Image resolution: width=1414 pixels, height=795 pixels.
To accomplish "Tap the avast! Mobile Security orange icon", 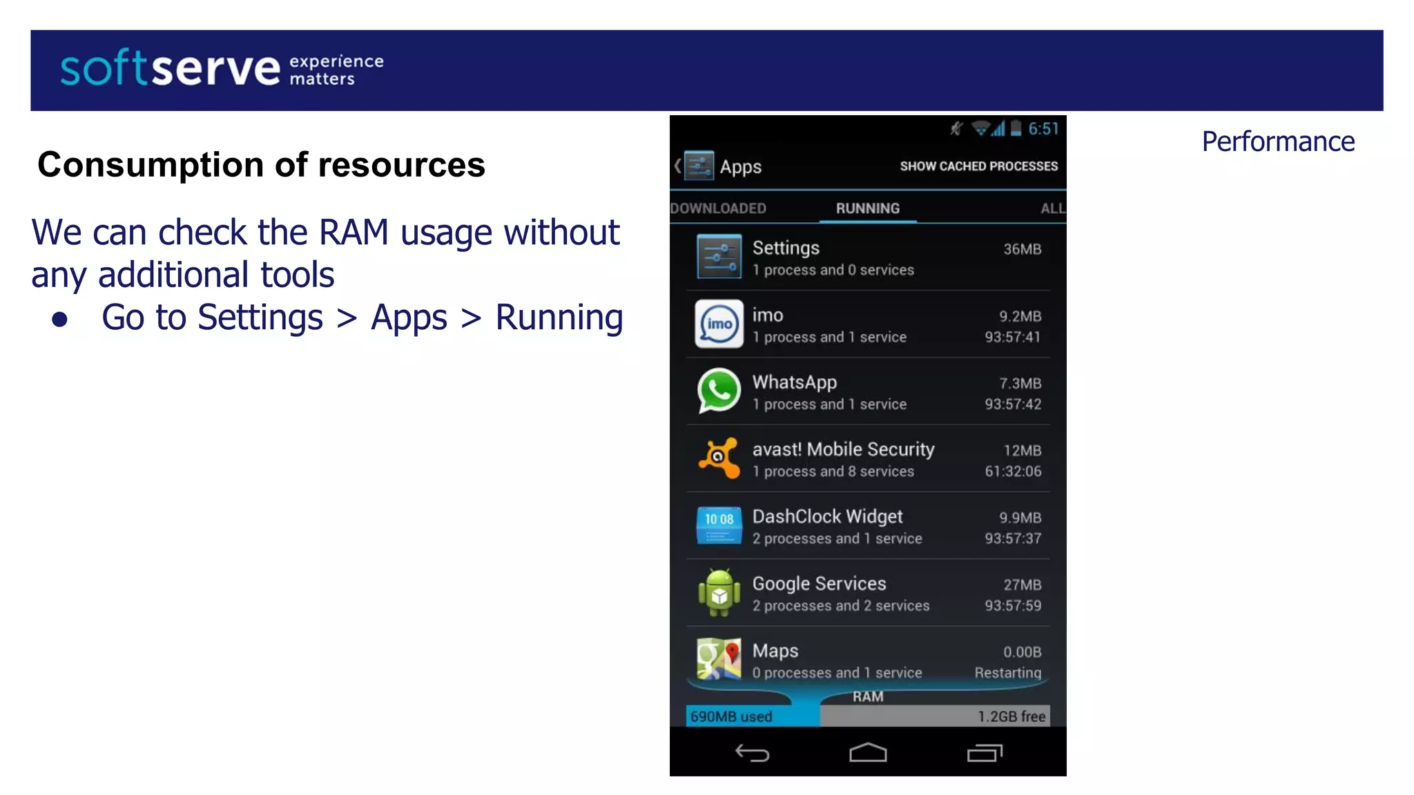I will (x=719, y=458).
